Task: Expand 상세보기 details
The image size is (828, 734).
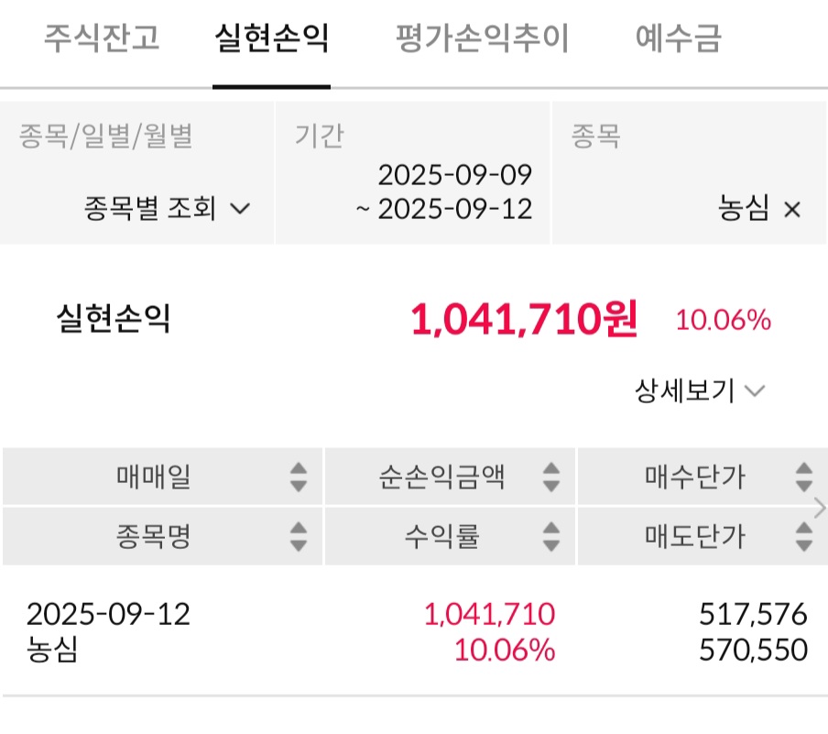Action: 700,391
